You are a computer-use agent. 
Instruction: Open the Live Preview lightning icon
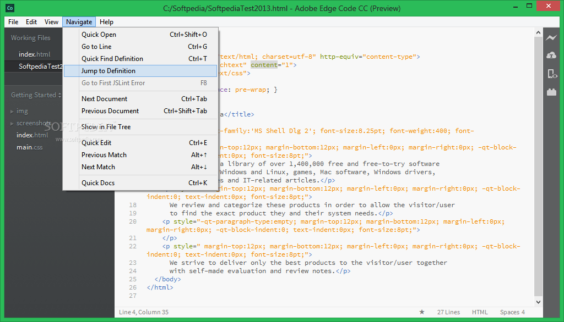(x=551, y=38)
